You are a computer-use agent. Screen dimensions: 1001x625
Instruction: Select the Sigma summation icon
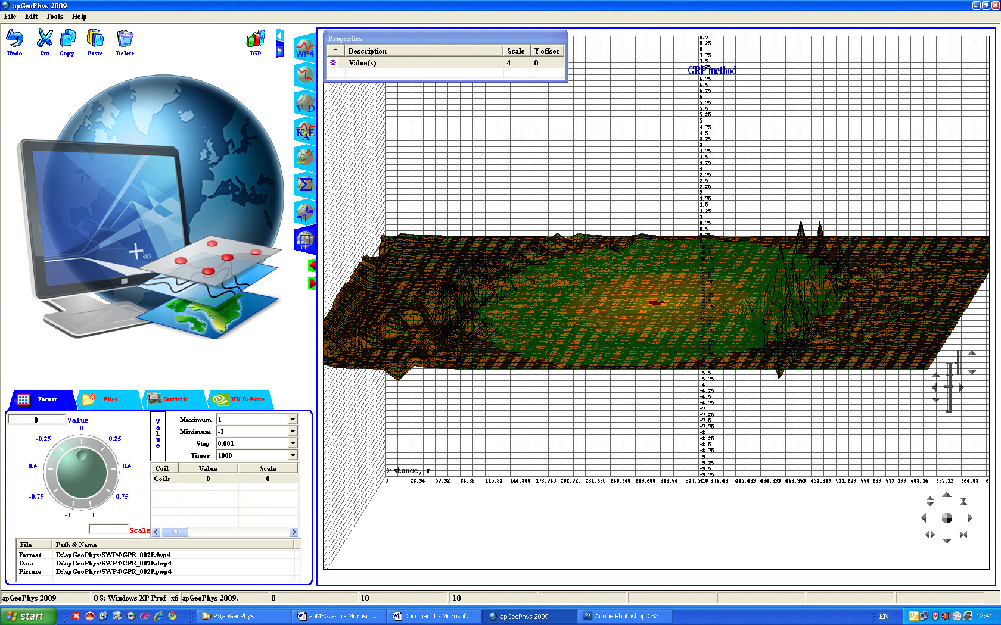click(305, 185)
